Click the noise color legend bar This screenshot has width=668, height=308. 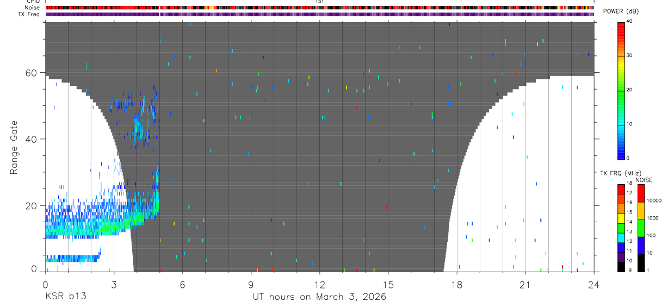(641, 228)
